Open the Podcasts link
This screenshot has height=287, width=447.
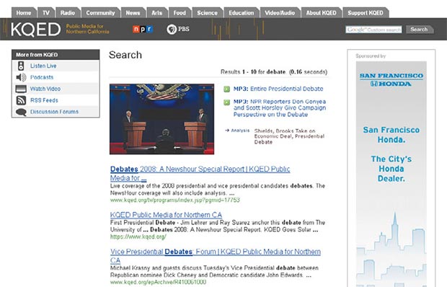pyautogui.click(x=42, y=77)
